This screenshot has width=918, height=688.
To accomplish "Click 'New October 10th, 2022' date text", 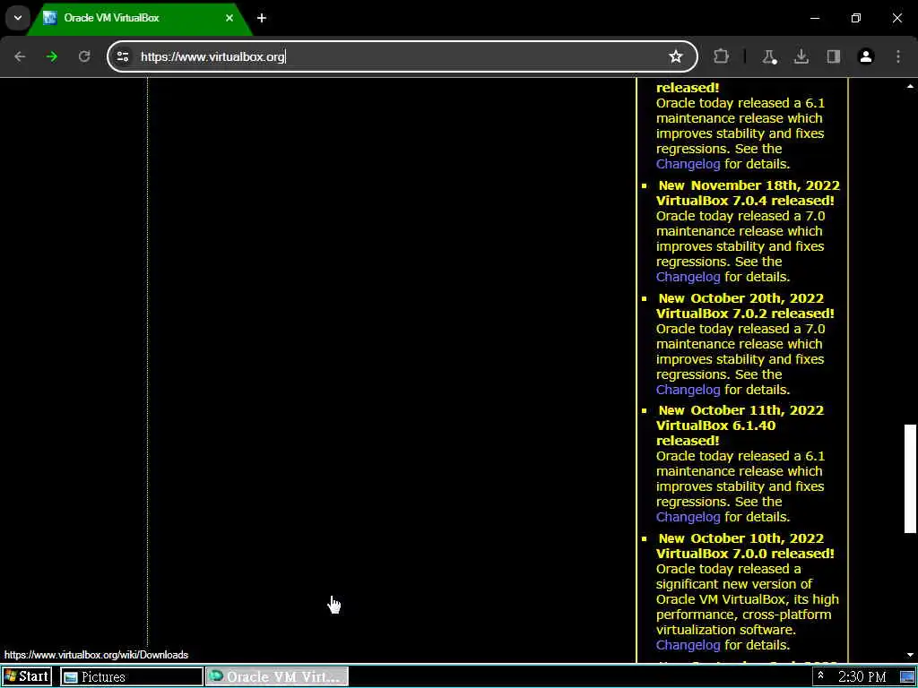I will click(740, 538).
